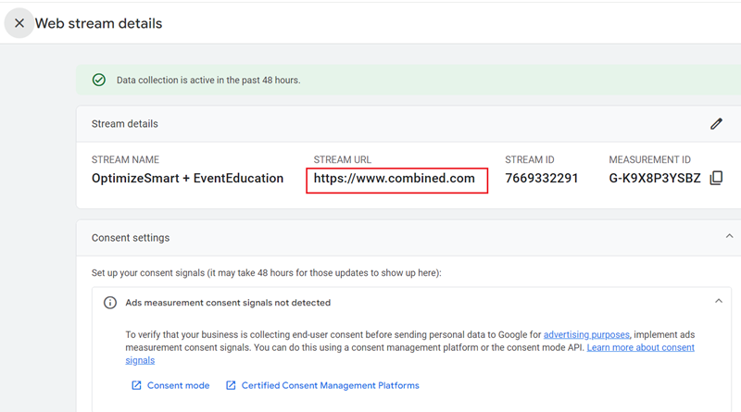Close the Web stream details panel

19,23
